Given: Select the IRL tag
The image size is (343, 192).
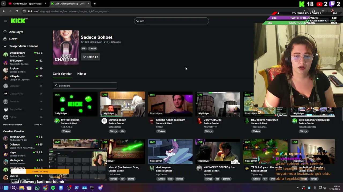Looking at the screenshot, I should (84, 49).
